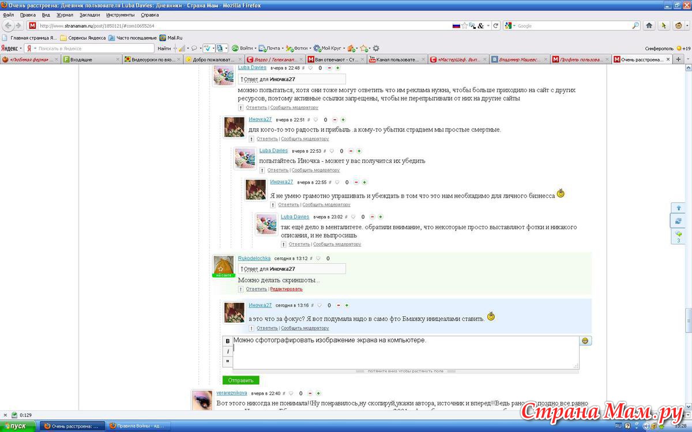Open a new tab with the plus button
Screen dimensions: 692x432
click(x=678, y=59)
